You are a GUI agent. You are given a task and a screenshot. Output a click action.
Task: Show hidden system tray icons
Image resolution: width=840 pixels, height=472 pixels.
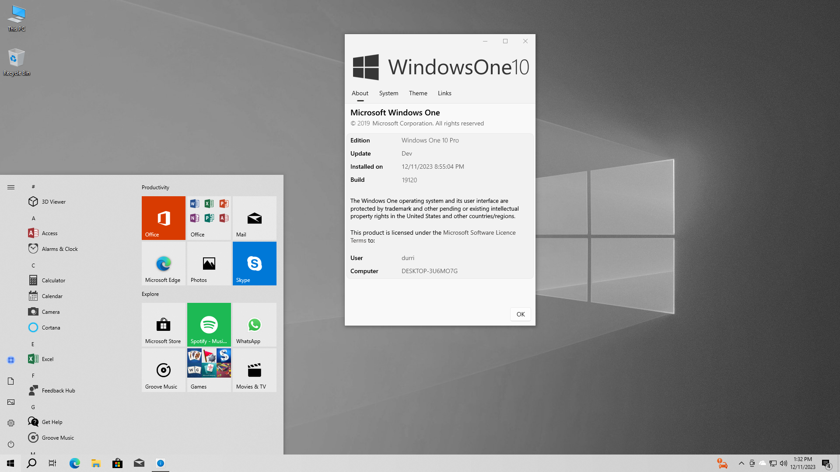(741, 463)
